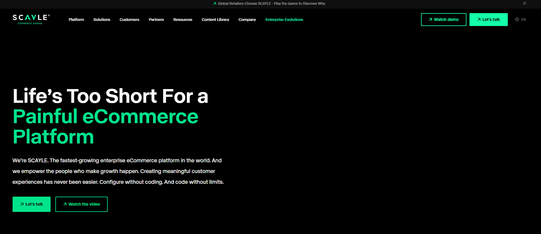Click Let's talk below the hero text
The width and height of the screenshot is (541, 234).
coord(31,204)
